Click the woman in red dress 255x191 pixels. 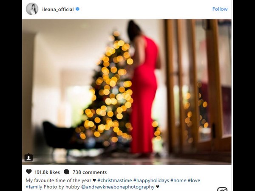[144, 88]
